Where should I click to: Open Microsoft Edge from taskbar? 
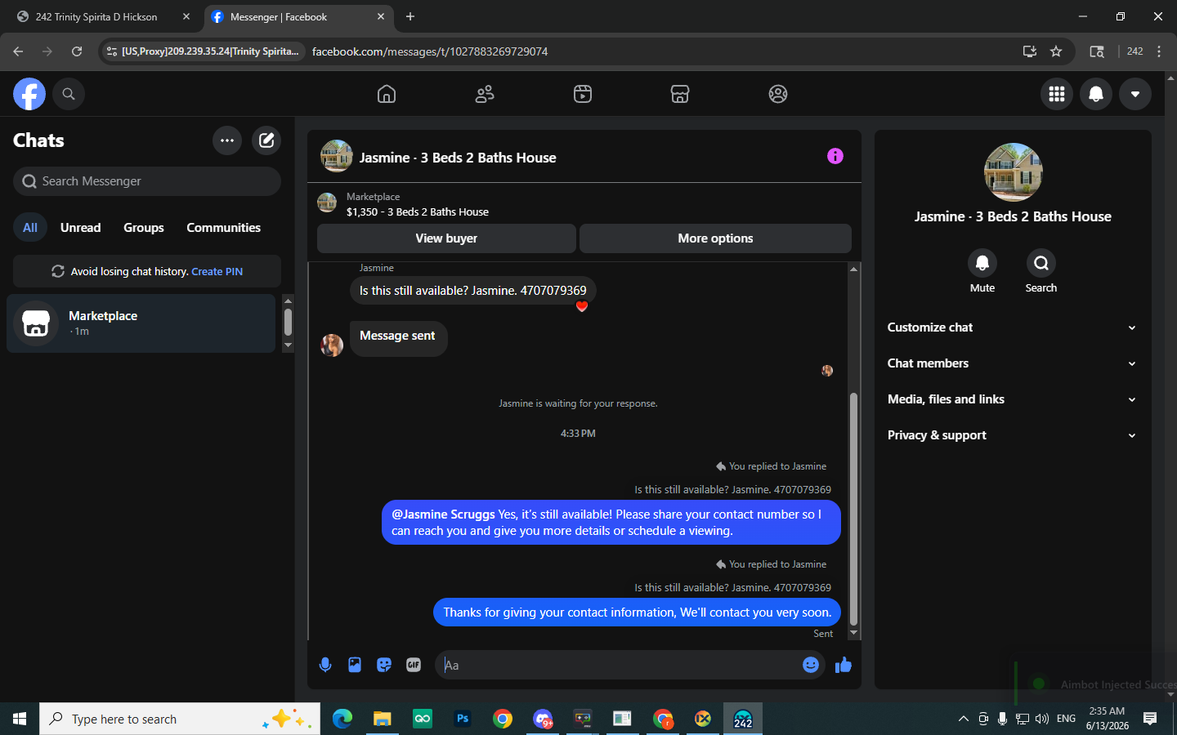tap(342, 719)
